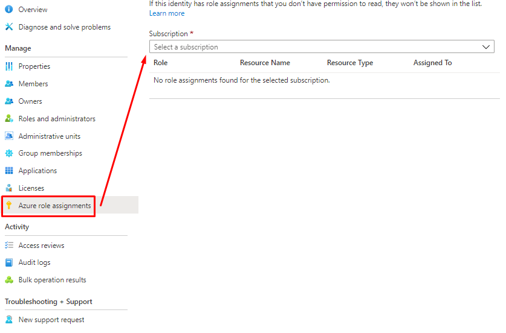Open the Owners menu item
Viewport: 506px width, 333px height.
[x=30, y=101]
